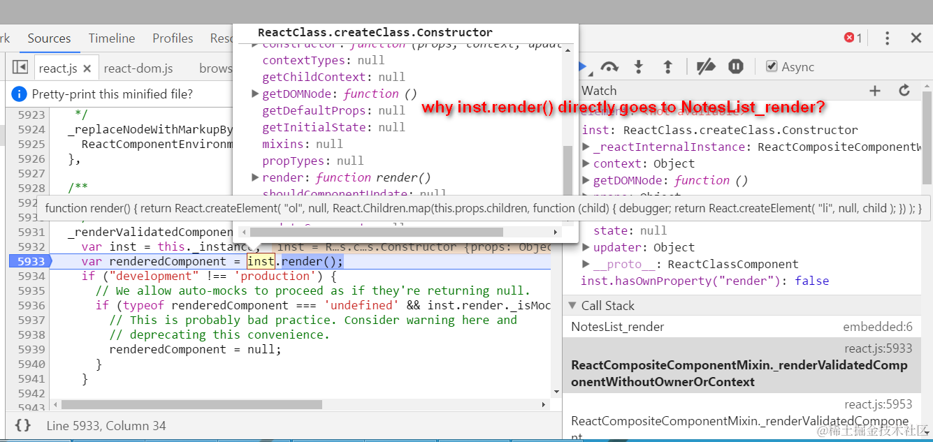The image size is (933, 442).
Task: Show the file navigator sidebar icon
Action: point(20,68)
